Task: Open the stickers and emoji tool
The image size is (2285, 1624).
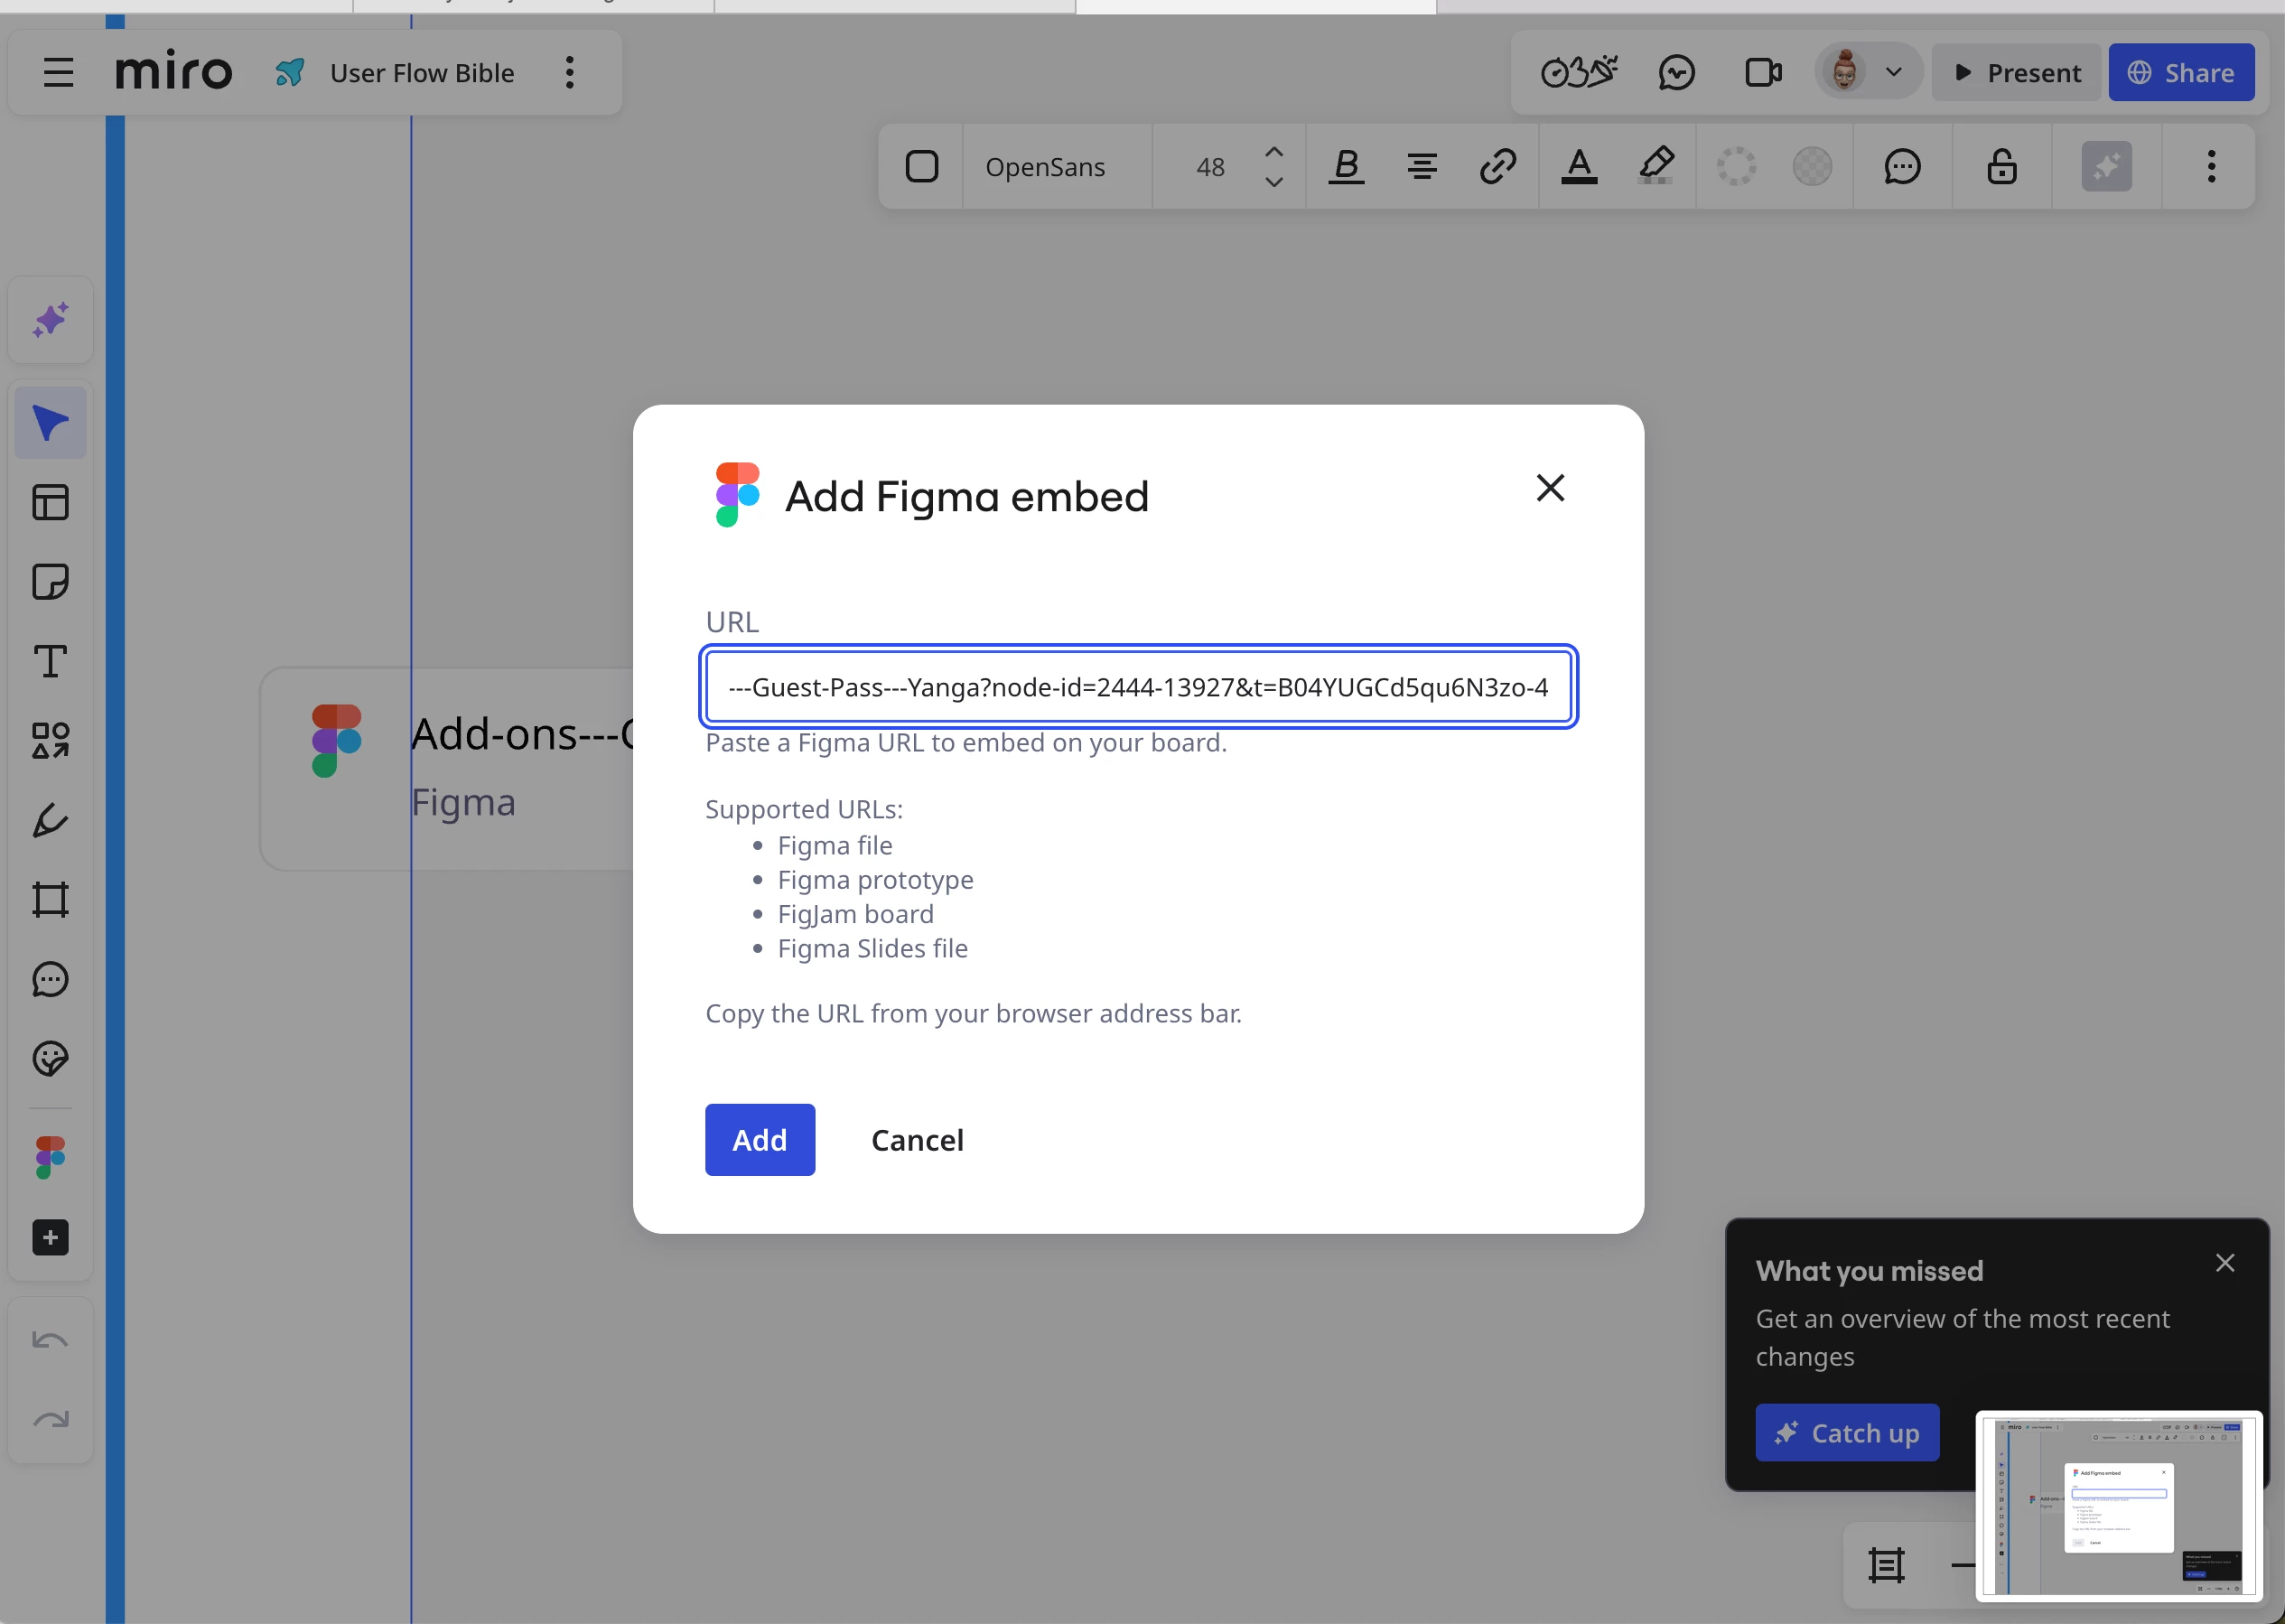Action: click(50, 1058)
